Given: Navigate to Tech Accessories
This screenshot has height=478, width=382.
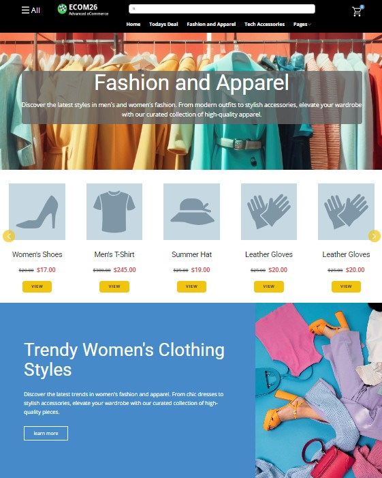Looking at the screenshot, I should click(264, 24).
